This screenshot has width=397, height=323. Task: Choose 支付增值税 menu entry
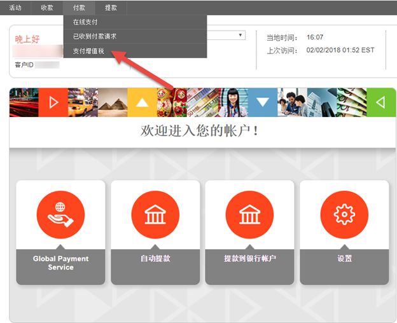135,51
